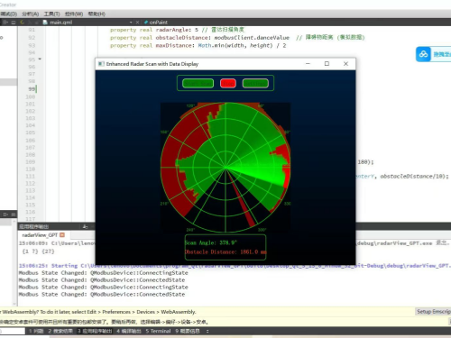Viewport: 451px width, 338px height.
Task: Click the split-view icon in editor toolbar
Action: point(5,23)
